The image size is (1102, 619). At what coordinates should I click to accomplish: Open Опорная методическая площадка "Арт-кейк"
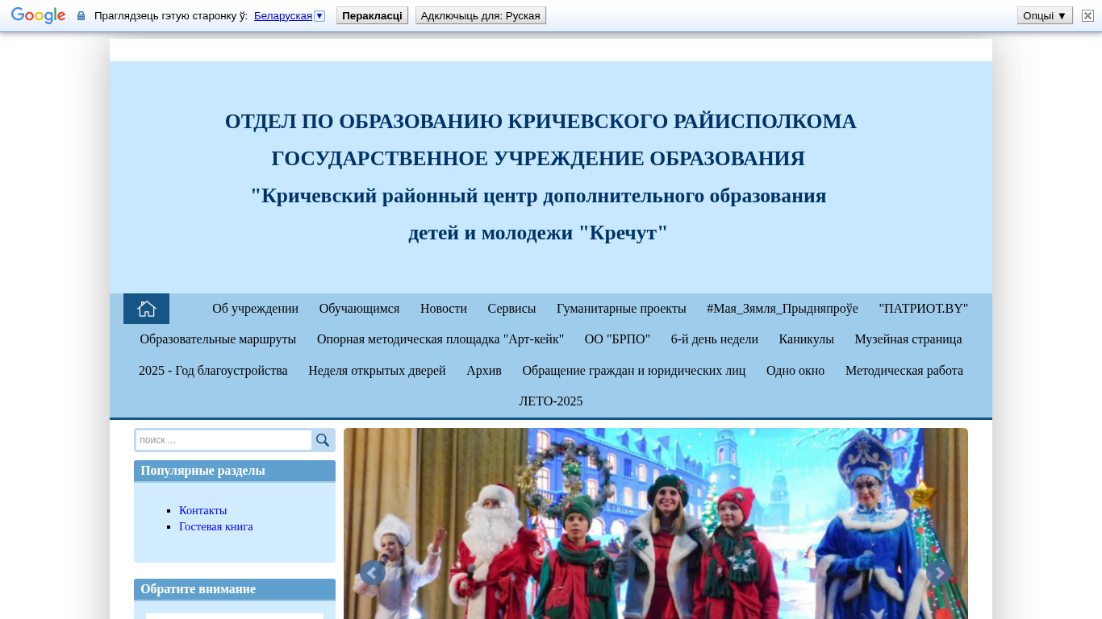[440, 339]
